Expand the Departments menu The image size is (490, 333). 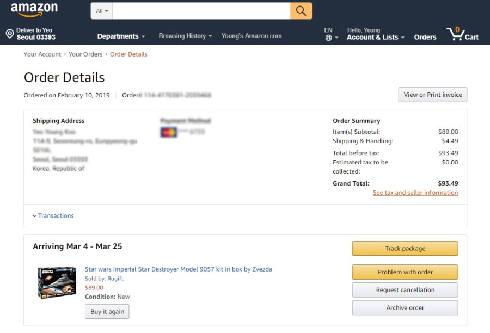coord(121,36)
